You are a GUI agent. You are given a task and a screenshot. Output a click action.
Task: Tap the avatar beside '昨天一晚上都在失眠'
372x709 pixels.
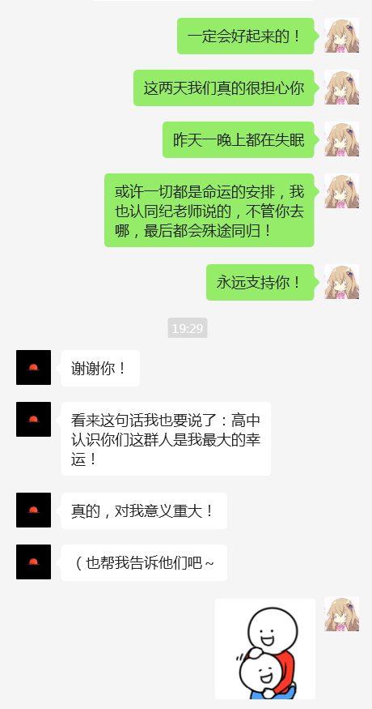click(342, 139)
